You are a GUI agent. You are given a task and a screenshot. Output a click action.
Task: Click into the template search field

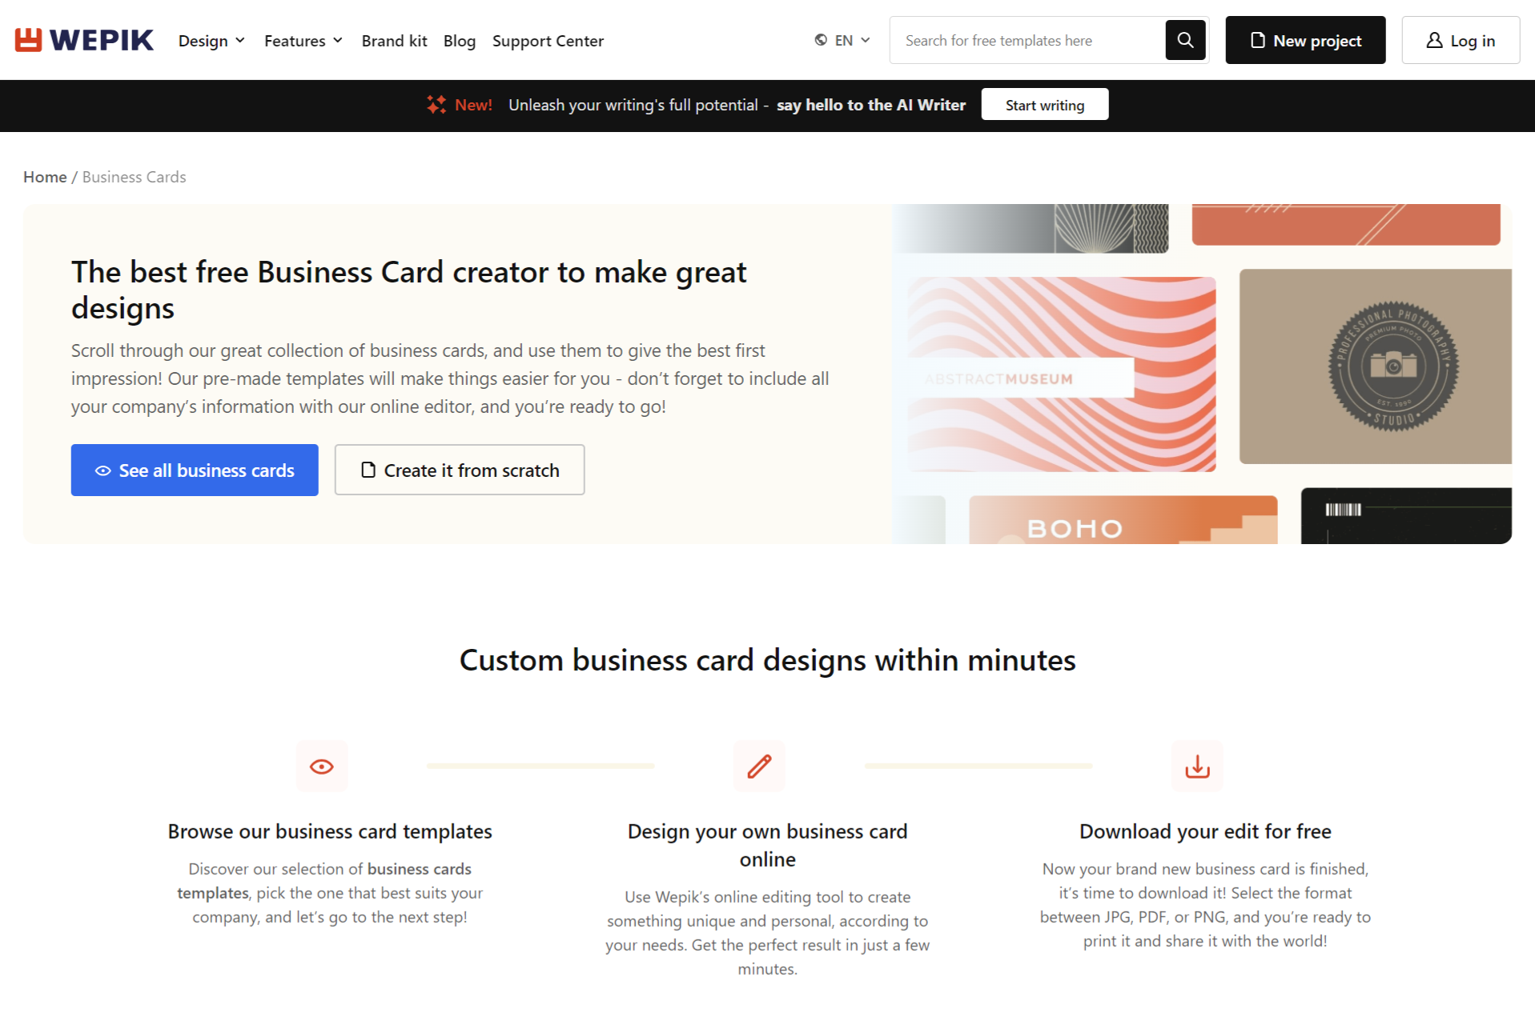coord(1027,40)
